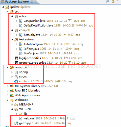
Task: Click the ipFilter project icon
Action: click(x=7, y=7)
